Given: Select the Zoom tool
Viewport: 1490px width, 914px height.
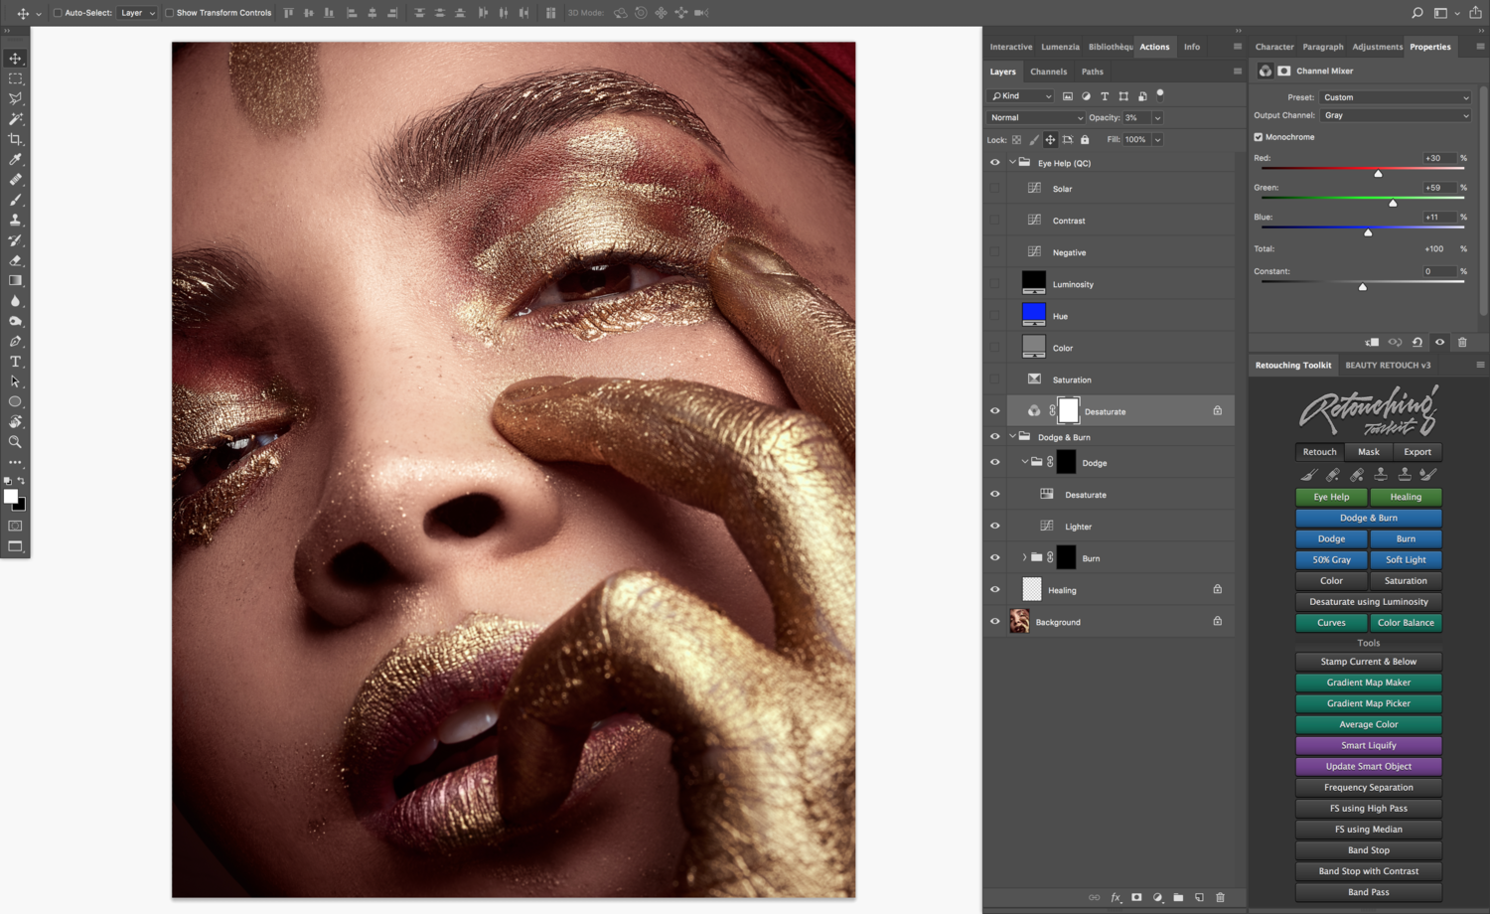Looking at the screenshot, I should pos(15,442).
